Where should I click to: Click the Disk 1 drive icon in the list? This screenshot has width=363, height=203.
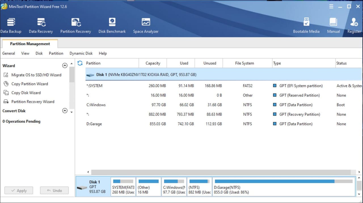coord(90,75)
